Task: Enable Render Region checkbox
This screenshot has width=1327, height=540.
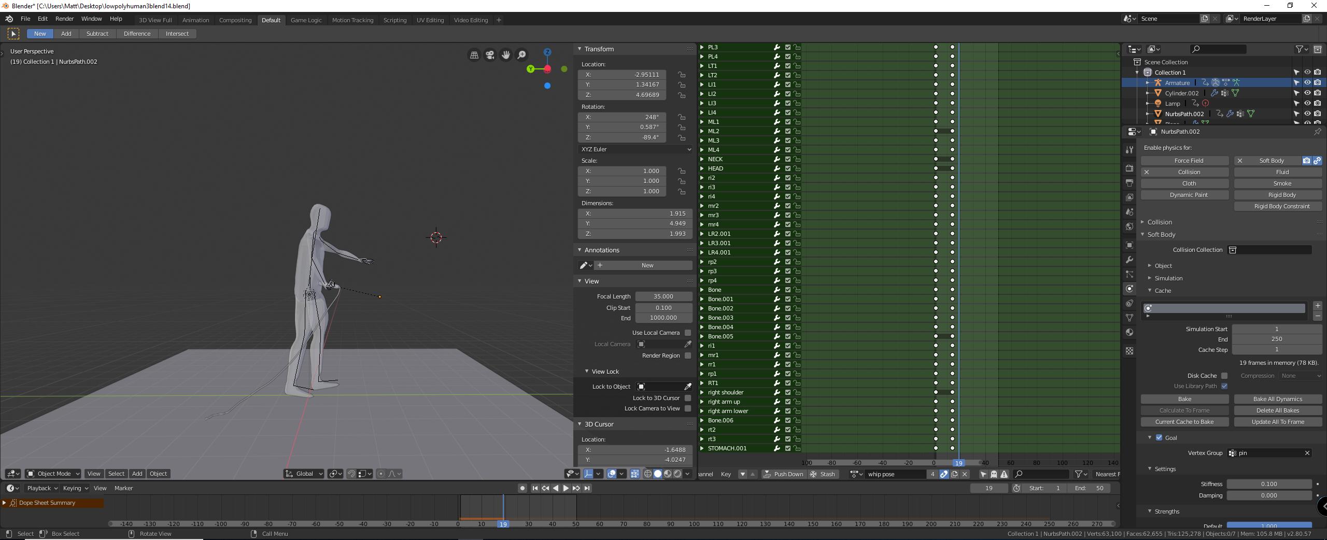Action: [x=688, y=356]
